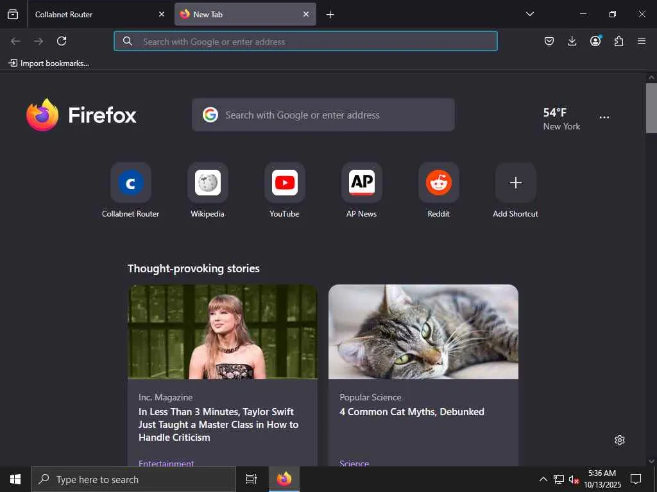Focus the address bar field
Image resolution: width=657 pixels, height=492 pixels.
(x=305, y=41)
